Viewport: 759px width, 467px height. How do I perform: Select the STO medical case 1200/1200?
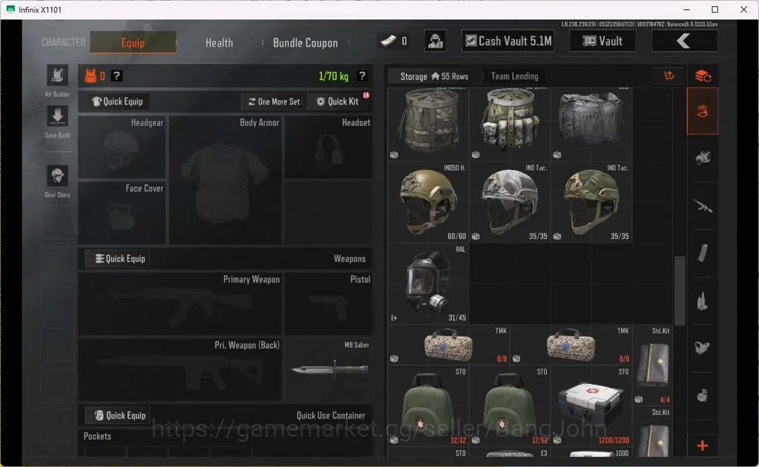(x=591, y=406)
